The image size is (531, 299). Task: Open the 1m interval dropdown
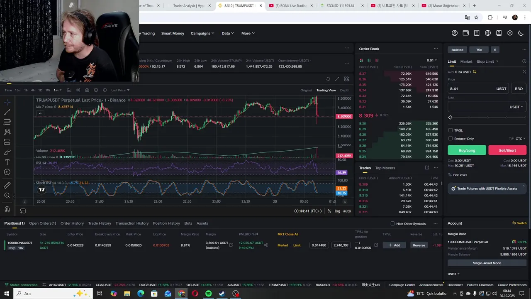click(x=57, y=90)
